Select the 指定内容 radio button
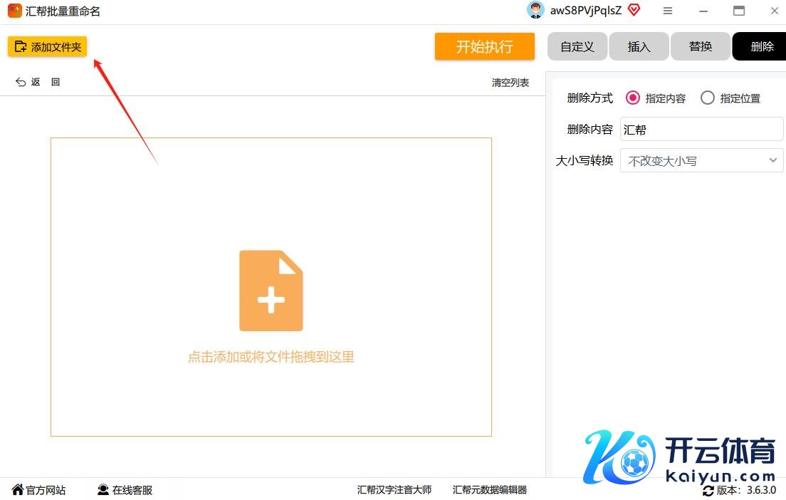The width and height of the screenshot is (786, 500). pyautogui.click(x=632, y=98)
